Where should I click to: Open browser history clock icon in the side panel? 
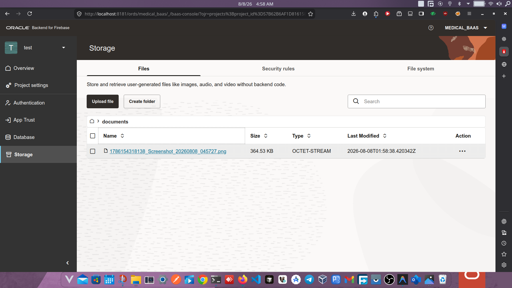point(504,243)
